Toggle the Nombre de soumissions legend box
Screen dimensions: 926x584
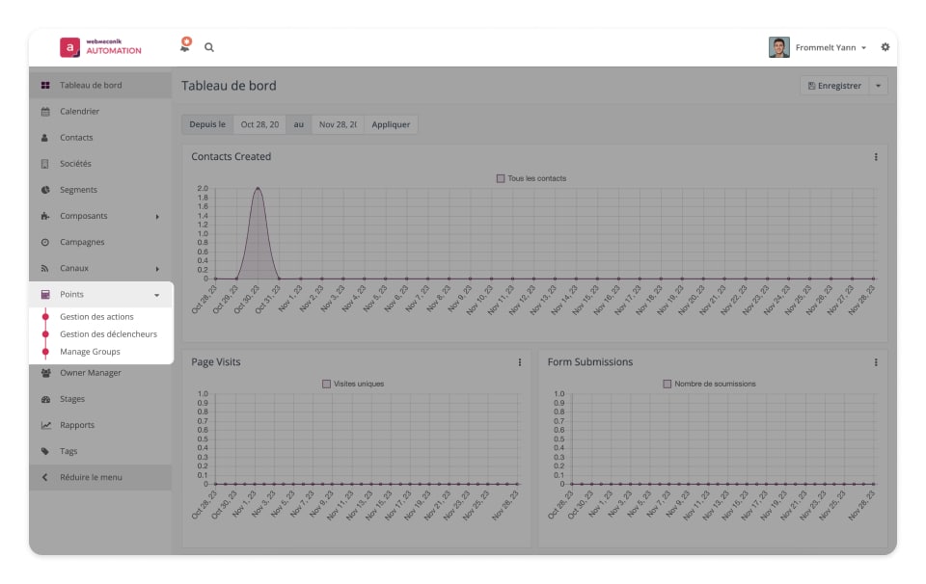click(667, 384)
